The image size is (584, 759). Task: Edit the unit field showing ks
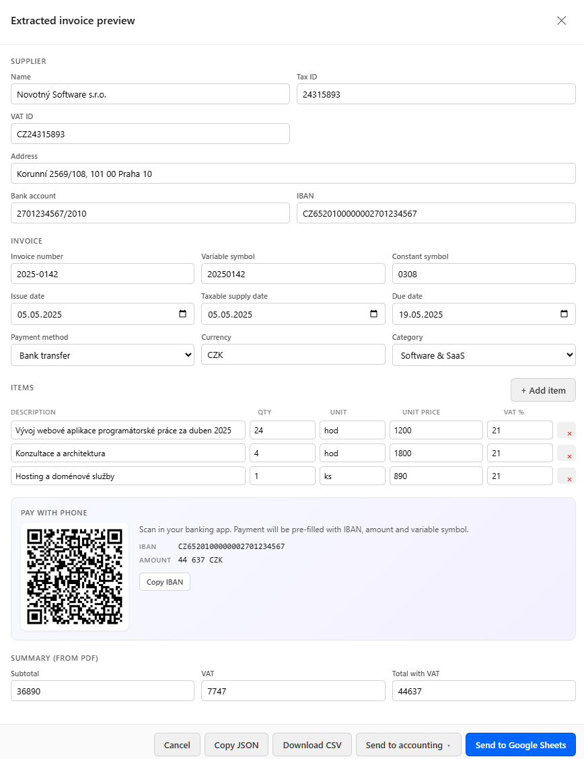click(353, 476)
